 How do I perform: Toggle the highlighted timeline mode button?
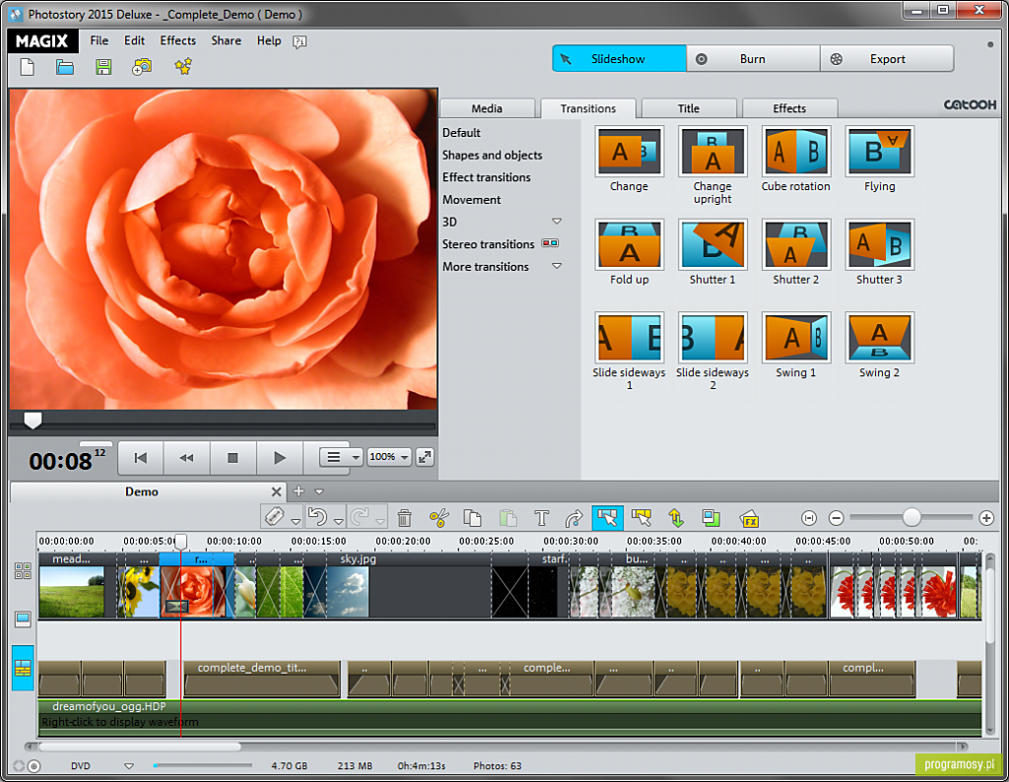tap(23, 668)
